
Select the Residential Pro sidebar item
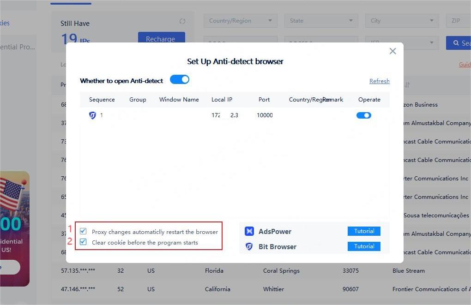point(18,47)
